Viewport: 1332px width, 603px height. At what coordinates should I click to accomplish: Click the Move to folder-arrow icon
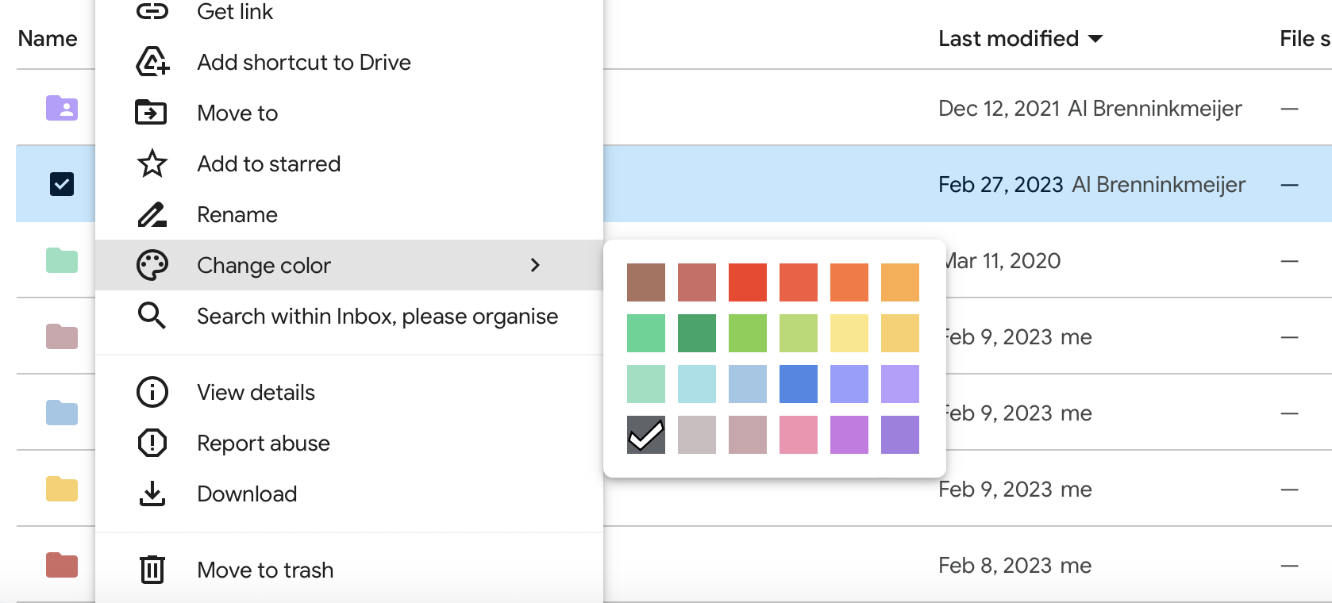click(x=151, y=113)
